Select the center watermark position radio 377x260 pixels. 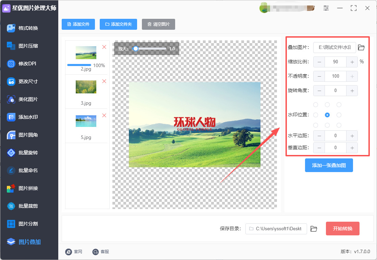click(x=327, y=115)
